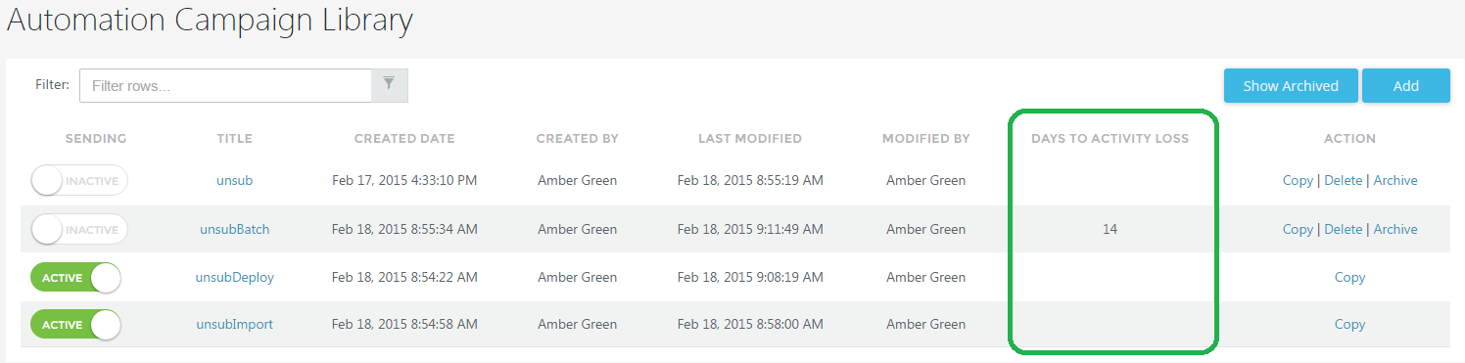The height and width of the screenshot is (363, 1465).
Task: Open the unsub campaign title link
Action: coord(235,181)
